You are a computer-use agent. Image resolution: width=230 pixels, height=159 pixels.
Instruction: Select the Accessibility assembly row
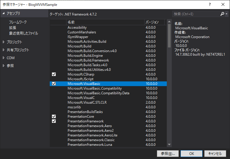tap(108, 28)
